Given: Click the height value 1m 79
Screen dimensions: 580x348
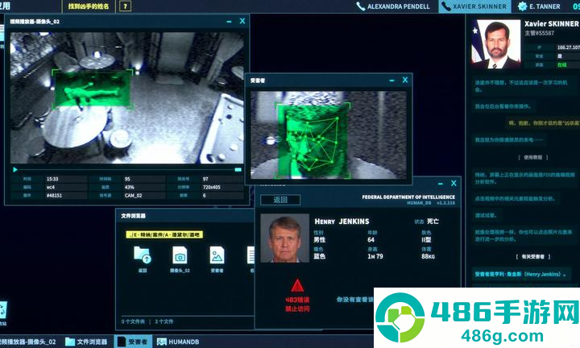Looking at the screenshot, I should point(375,256).
